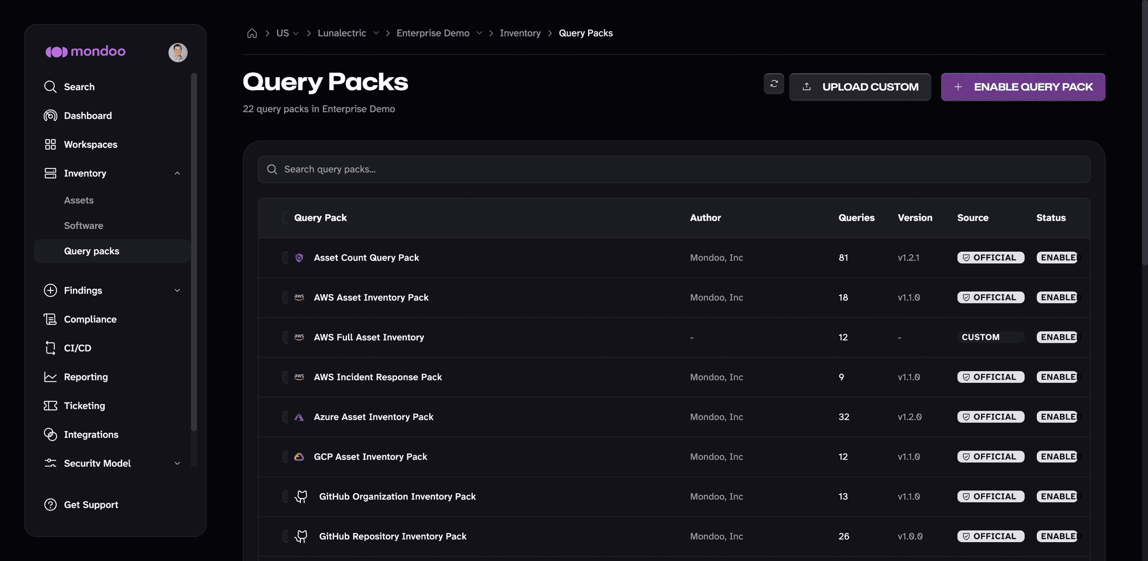Check the Asset Count Query Pack row checkbox
1148x561 pixels.
tap(285, 258)
